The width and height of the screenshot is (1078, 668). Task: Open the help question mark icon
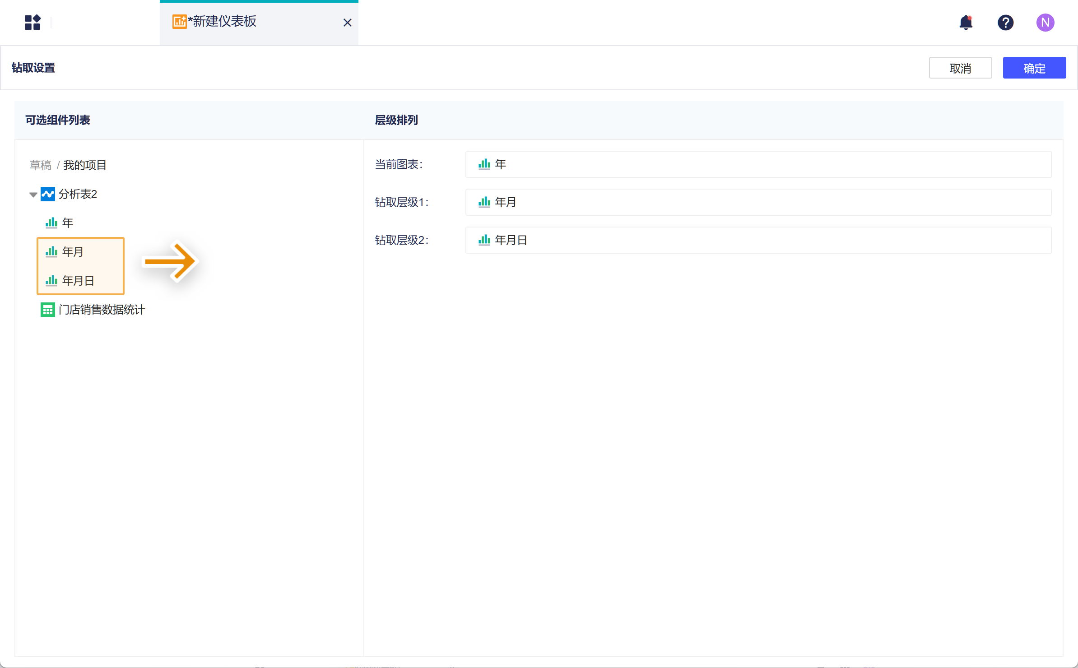point(1005,22)
